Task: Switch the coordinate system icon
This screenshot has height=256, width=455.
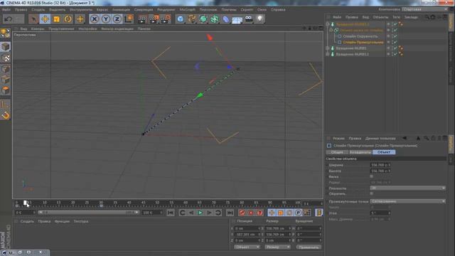Action: tap(129, 19)
